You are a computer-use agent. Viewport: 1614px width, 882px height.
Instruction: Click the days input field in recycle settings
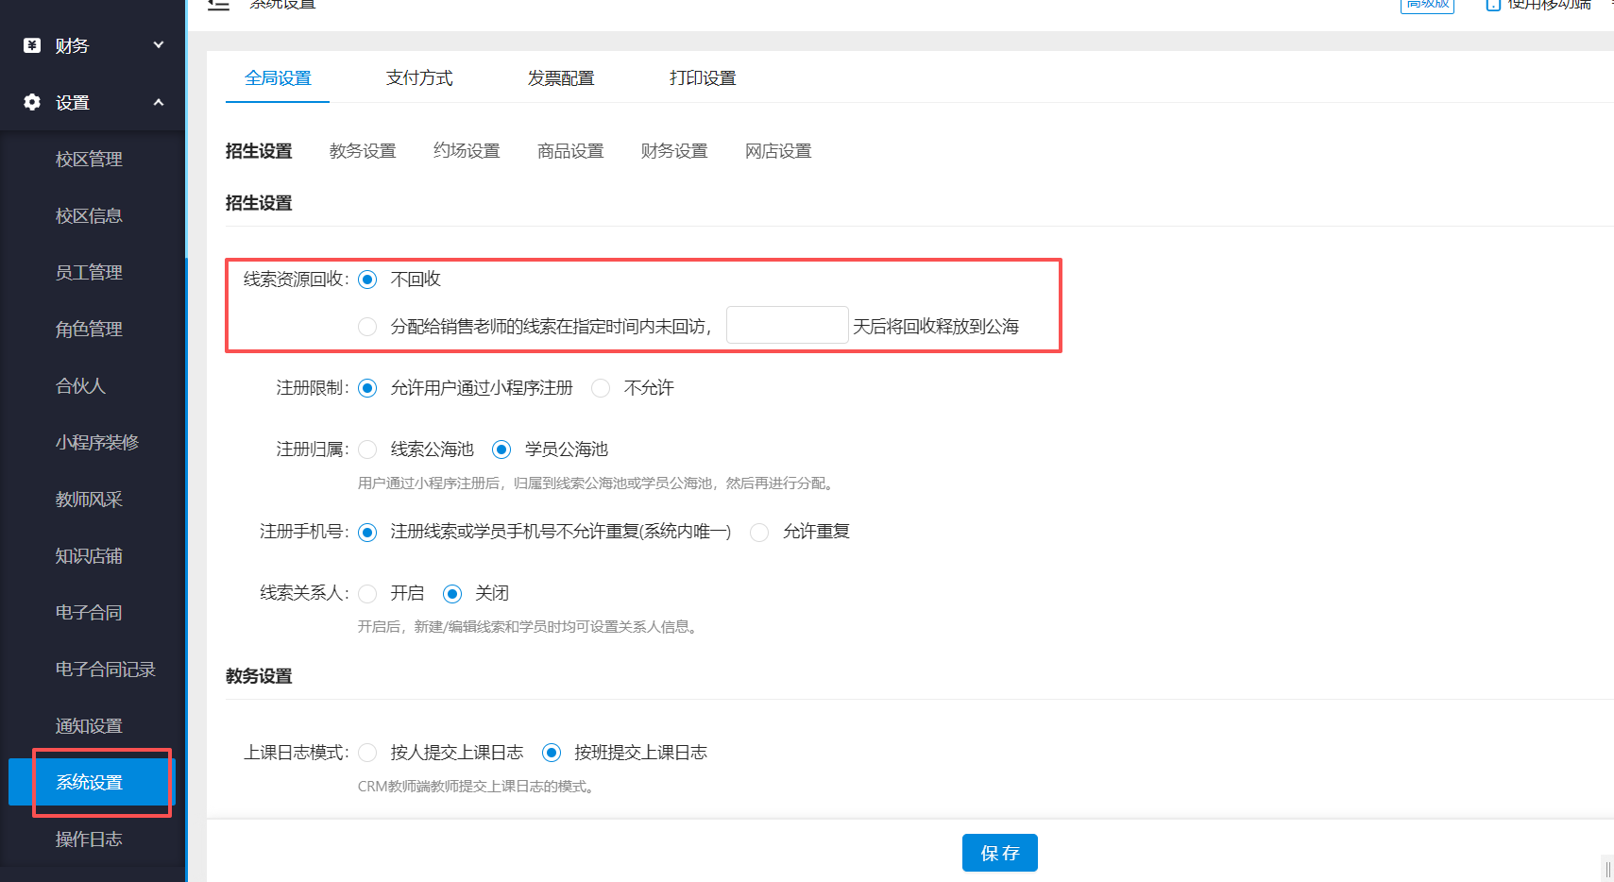point(787,324)
